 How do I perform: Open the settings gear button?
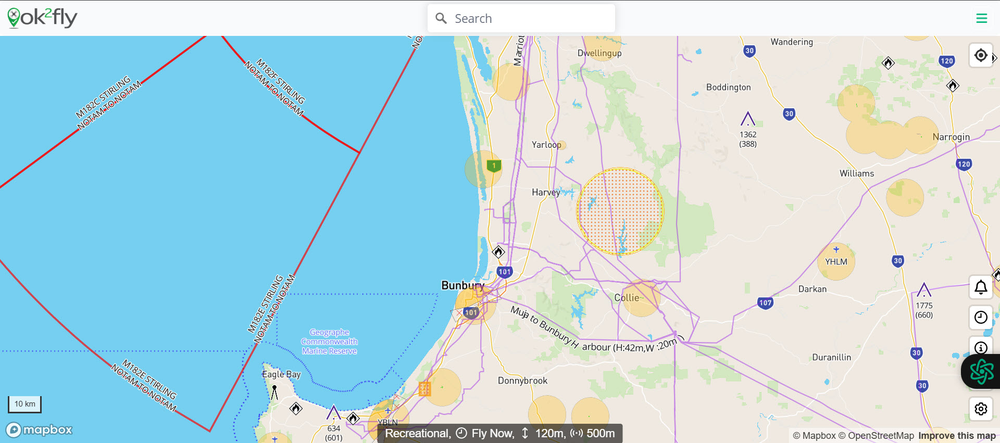click(x=981, y=409)
